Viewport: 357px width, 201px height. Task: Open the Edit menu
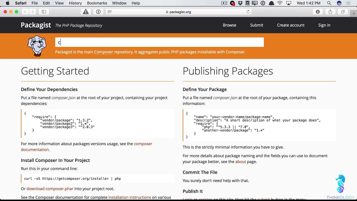[46, 3]
